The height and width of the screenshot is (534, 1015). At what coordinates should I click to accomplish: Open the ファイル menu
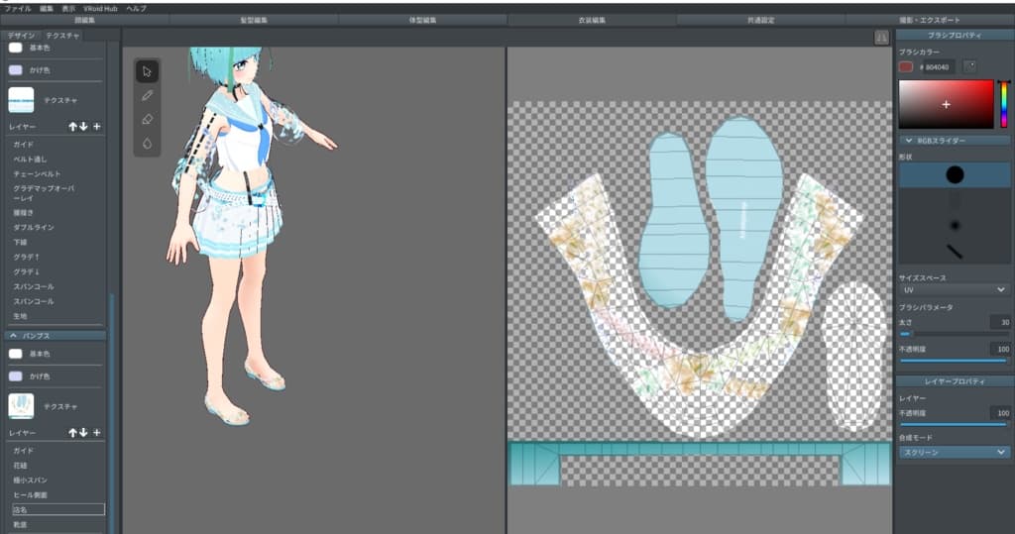(x=18, y=8)
